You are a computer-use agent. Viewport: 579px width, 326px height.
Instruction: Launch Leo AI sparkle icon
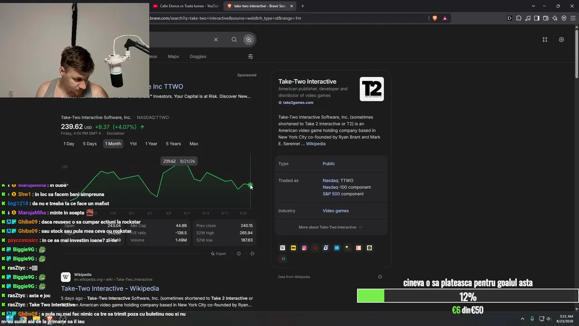point(555,18)
